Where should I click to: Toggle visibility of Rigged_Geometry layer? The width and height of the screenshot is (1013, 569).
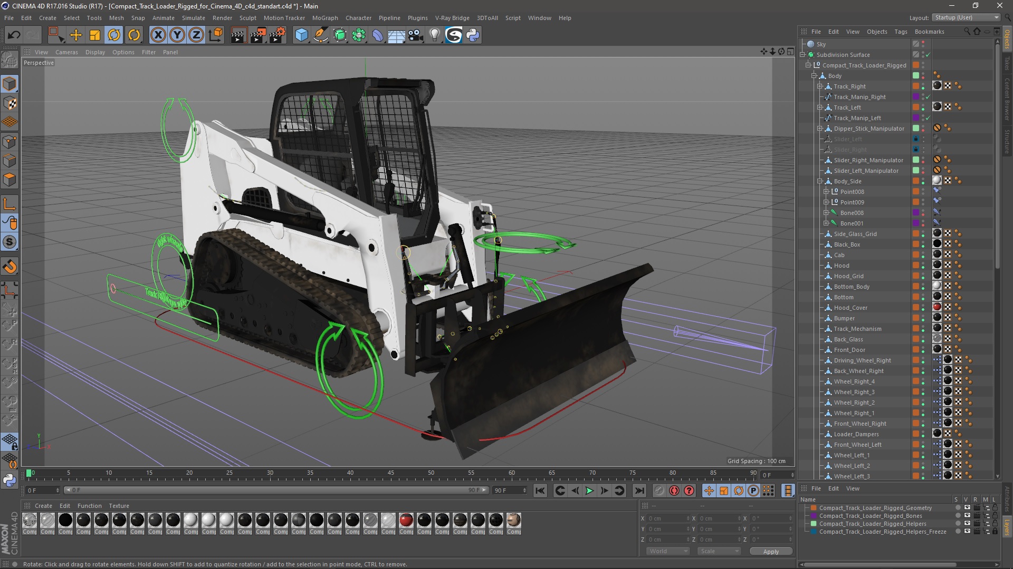click(967, 508)
